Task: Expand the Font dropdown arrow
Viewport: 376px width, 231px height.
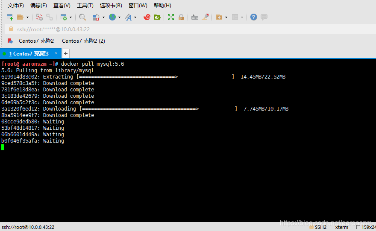Action: [135, 17]
